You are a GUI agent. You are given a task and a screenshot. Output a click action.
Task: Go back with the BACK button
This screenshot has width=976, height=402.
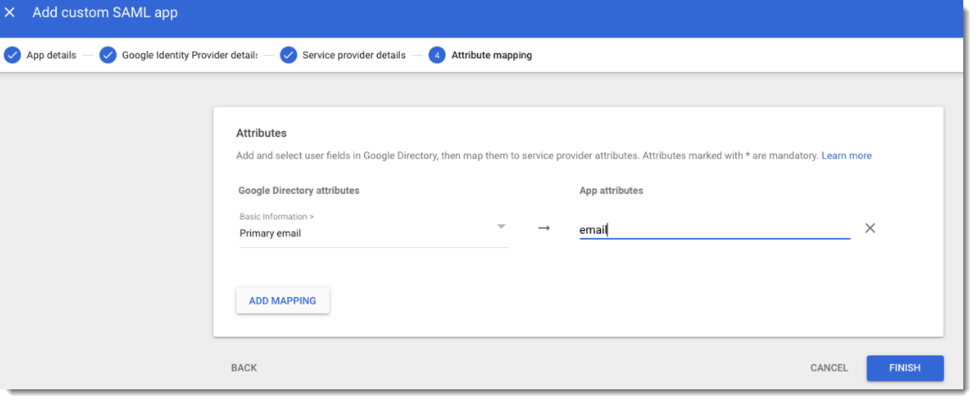pos(244,368)
